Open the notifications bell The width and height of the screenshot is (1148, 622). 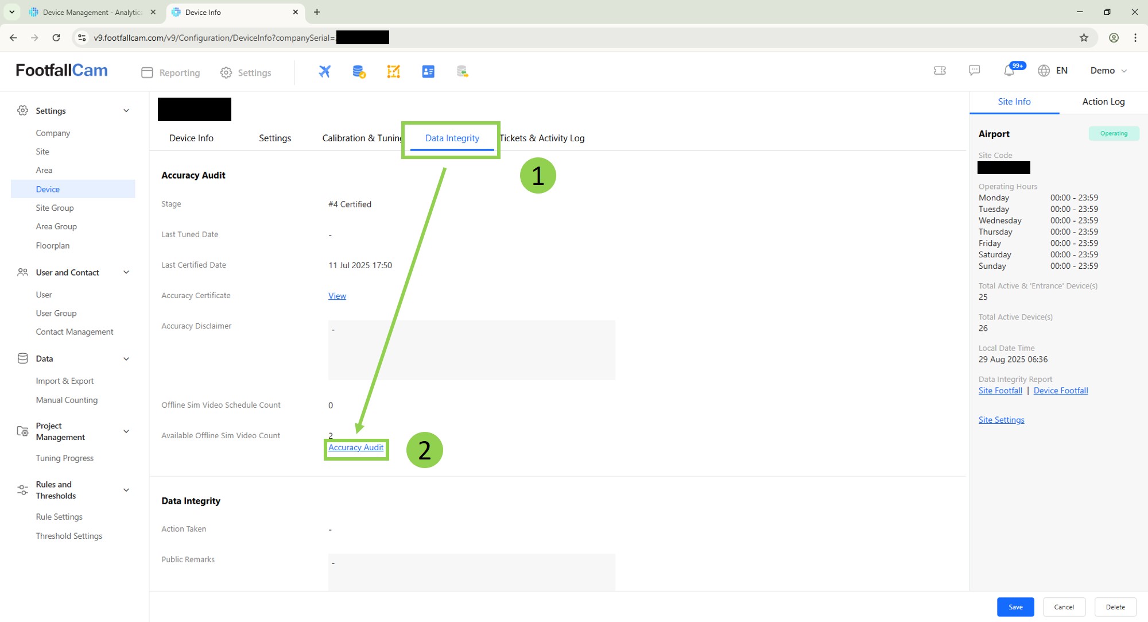click(1009, 71)
